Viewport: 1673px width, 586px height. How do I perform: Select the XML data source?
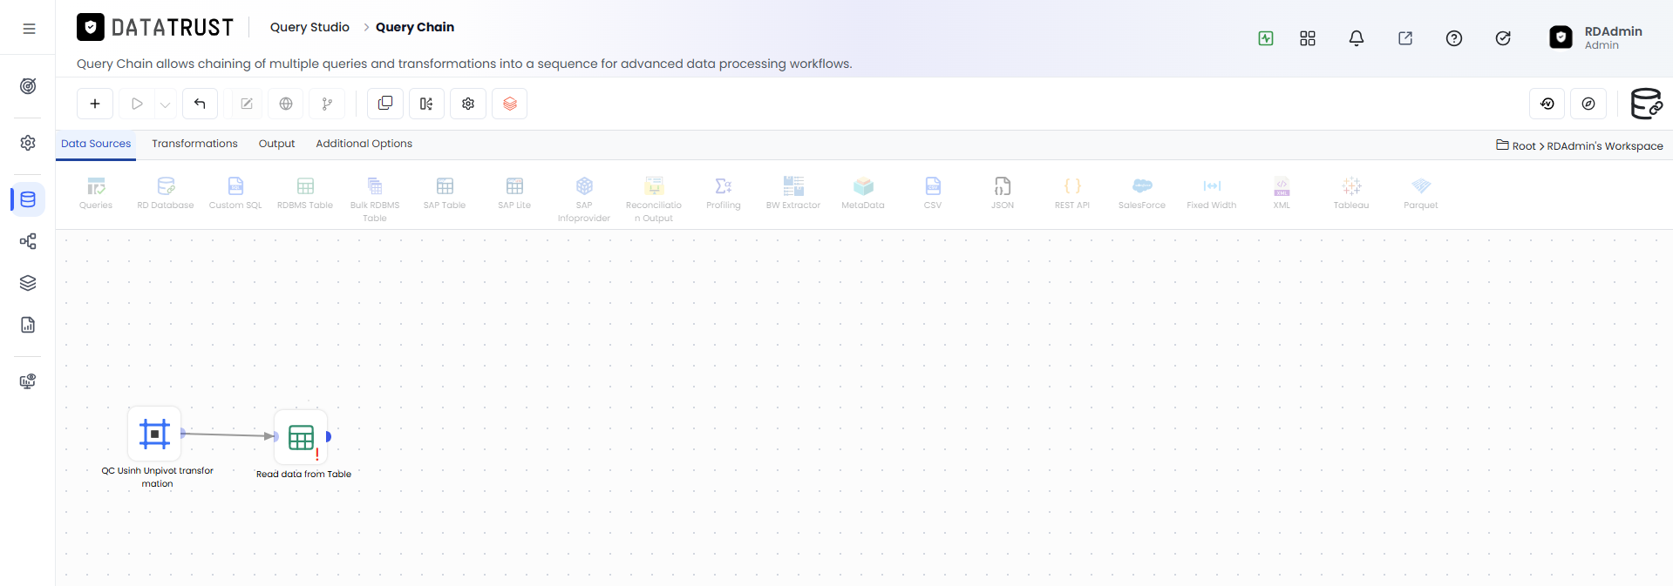(x=1282, y=193)
